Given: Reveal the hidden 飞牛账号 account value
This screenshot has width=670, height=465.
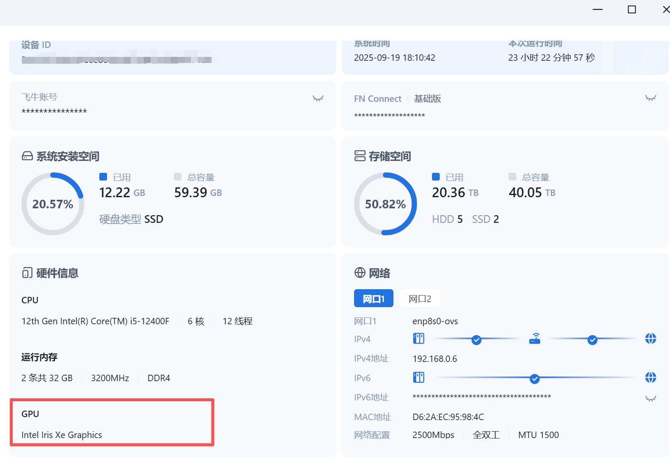Looking at the screenshot, I should coord(318,98).
